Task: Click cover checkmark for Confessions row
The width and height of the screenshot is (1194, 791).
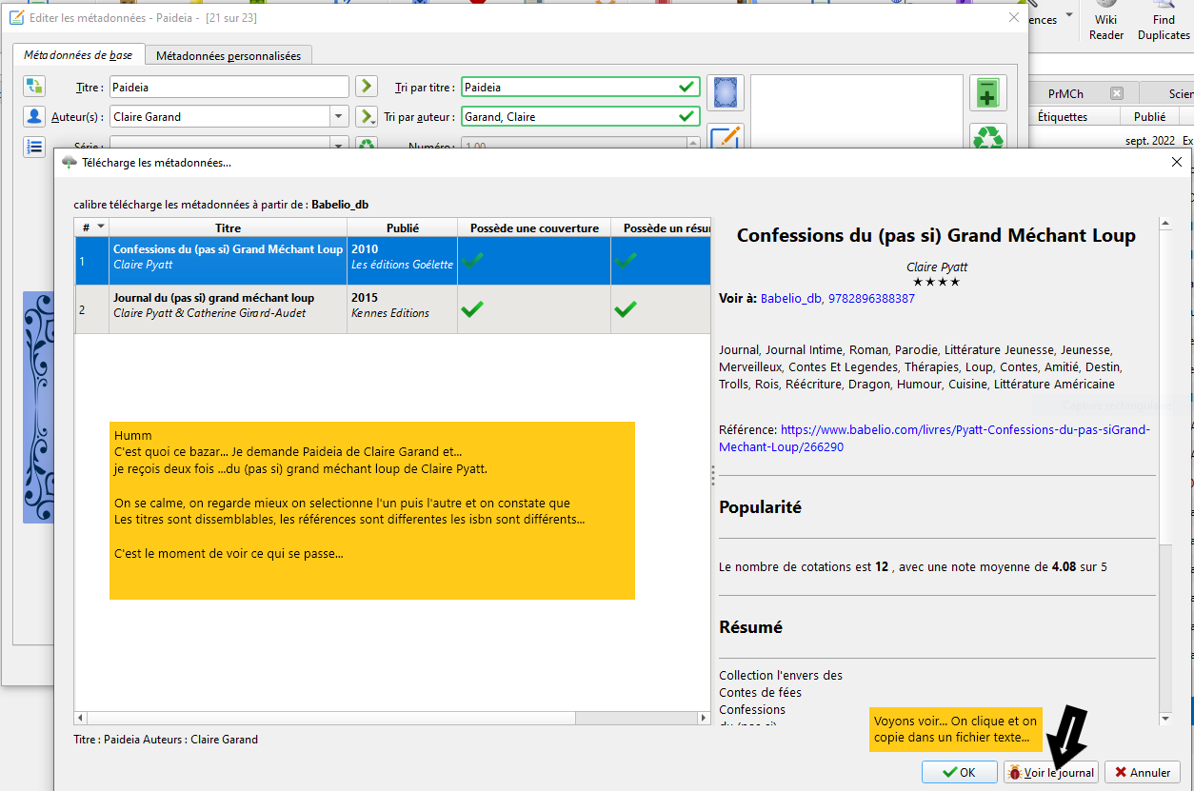Action: tap(471, 259)
